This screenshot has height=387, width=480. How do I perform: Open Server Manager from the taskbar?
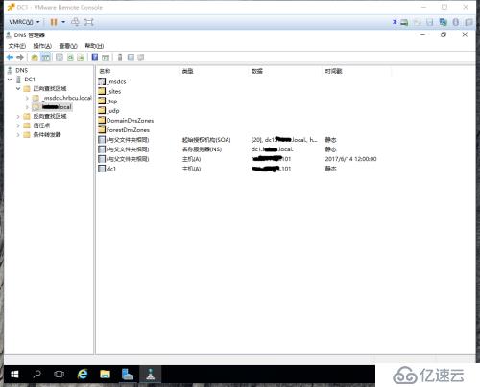[128, 374]
